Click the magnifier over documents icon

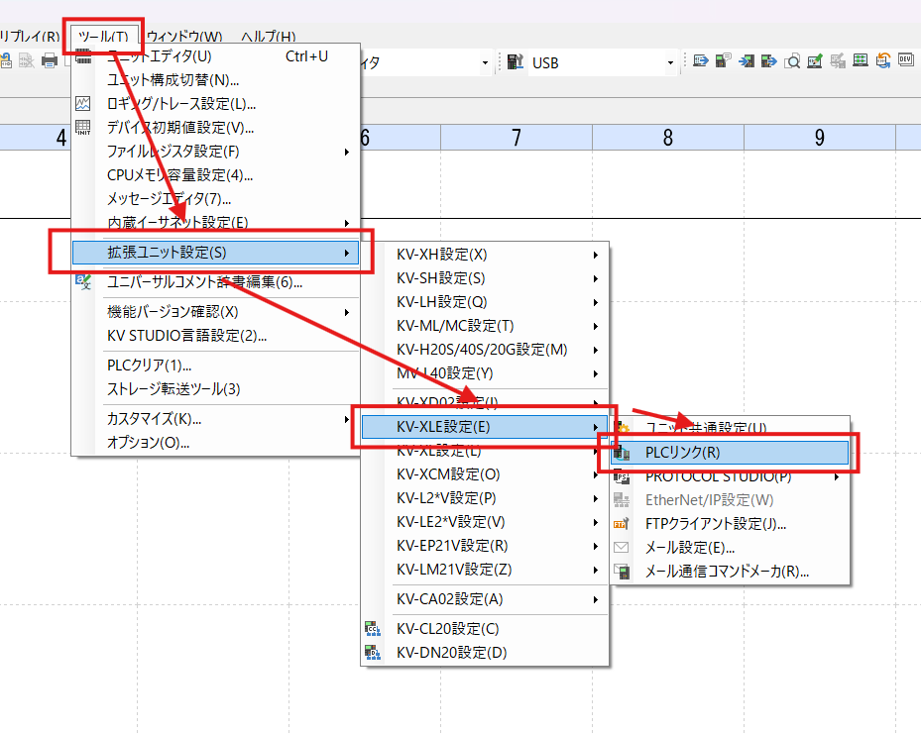pyautogui.click(x=792, y=60)
